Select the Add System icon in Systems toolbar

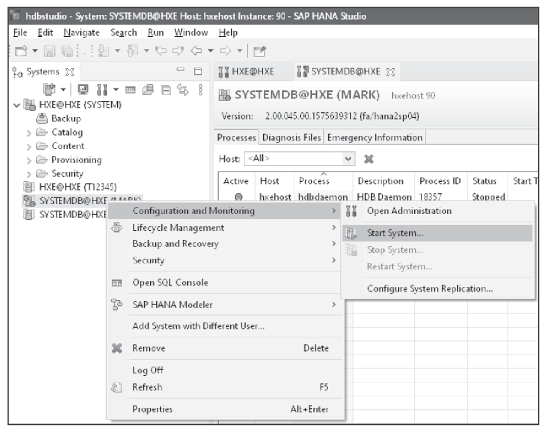(48, 89)
